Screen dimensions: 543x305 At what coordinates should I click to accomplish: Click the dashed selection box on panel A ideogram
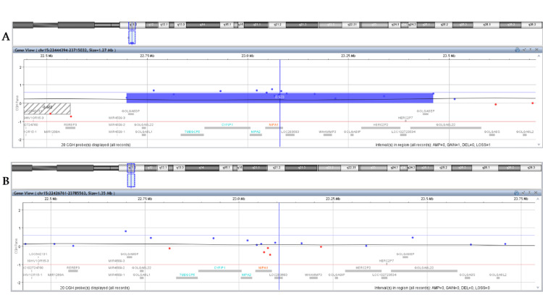tap(132, 37)
